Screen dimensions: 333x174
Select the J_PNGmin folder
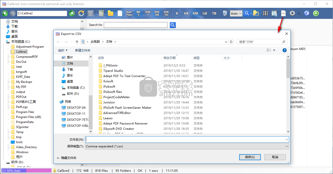[110, 66]
